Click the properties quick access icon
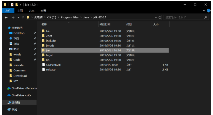This screenshot has height=115, width=213. tap(12, 5)
